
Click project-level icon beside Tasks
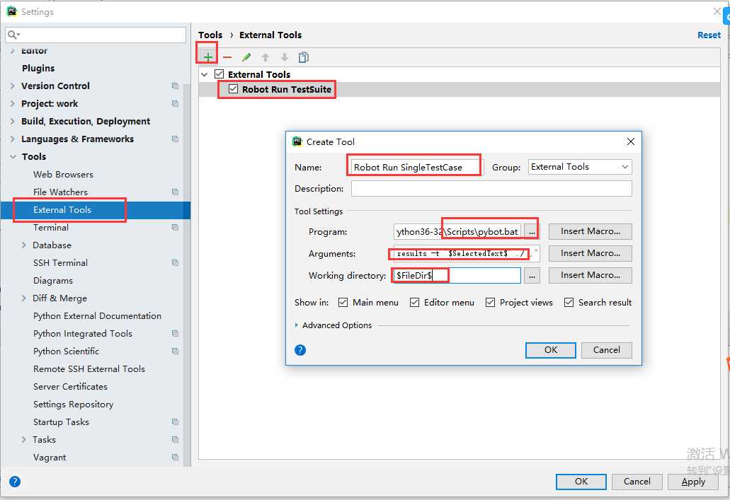point(175,439)
